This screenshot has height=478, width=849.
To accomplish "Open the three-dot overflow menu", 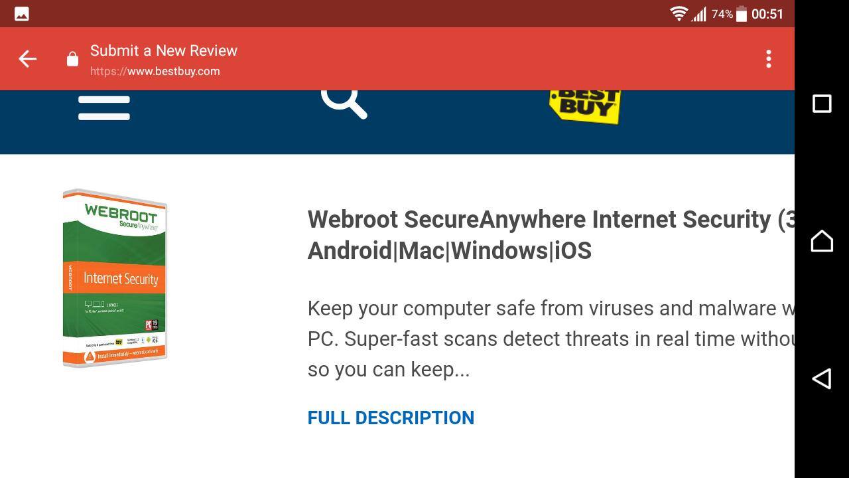I will (768, 59).
